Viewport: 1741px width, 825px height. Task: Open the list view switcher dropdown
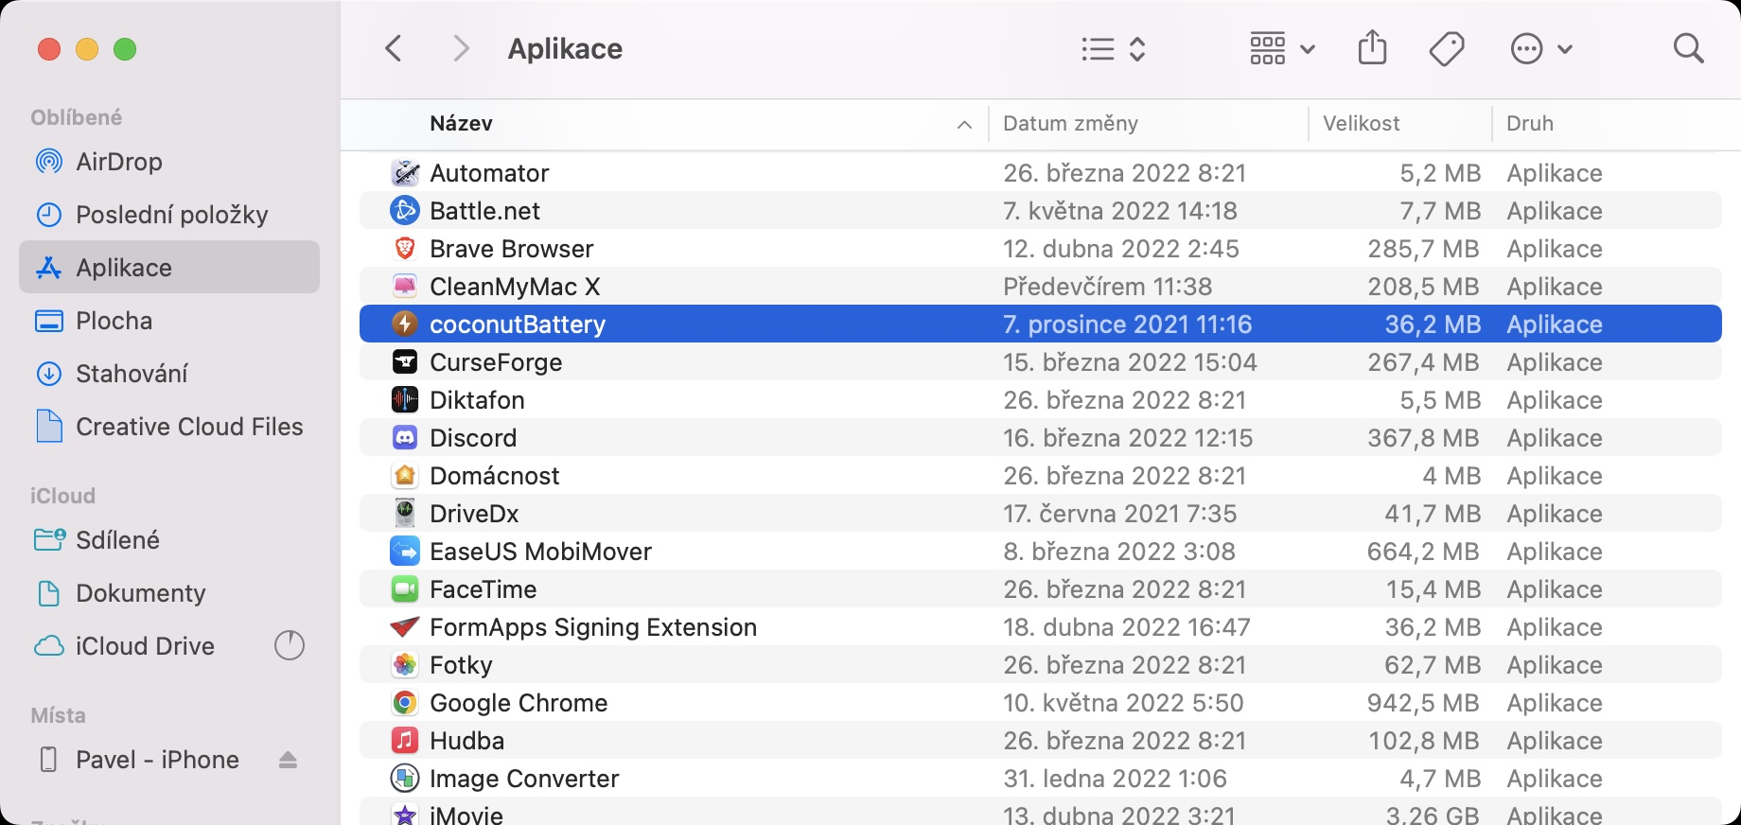1114,48
